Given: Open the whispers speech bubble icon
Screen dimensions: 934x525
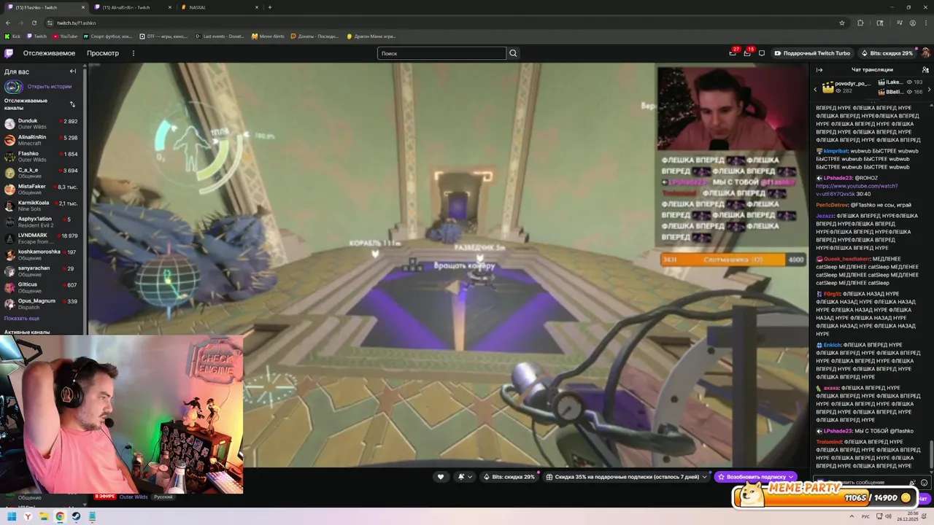Looking at the screenshot, I should tap(762, 53).
